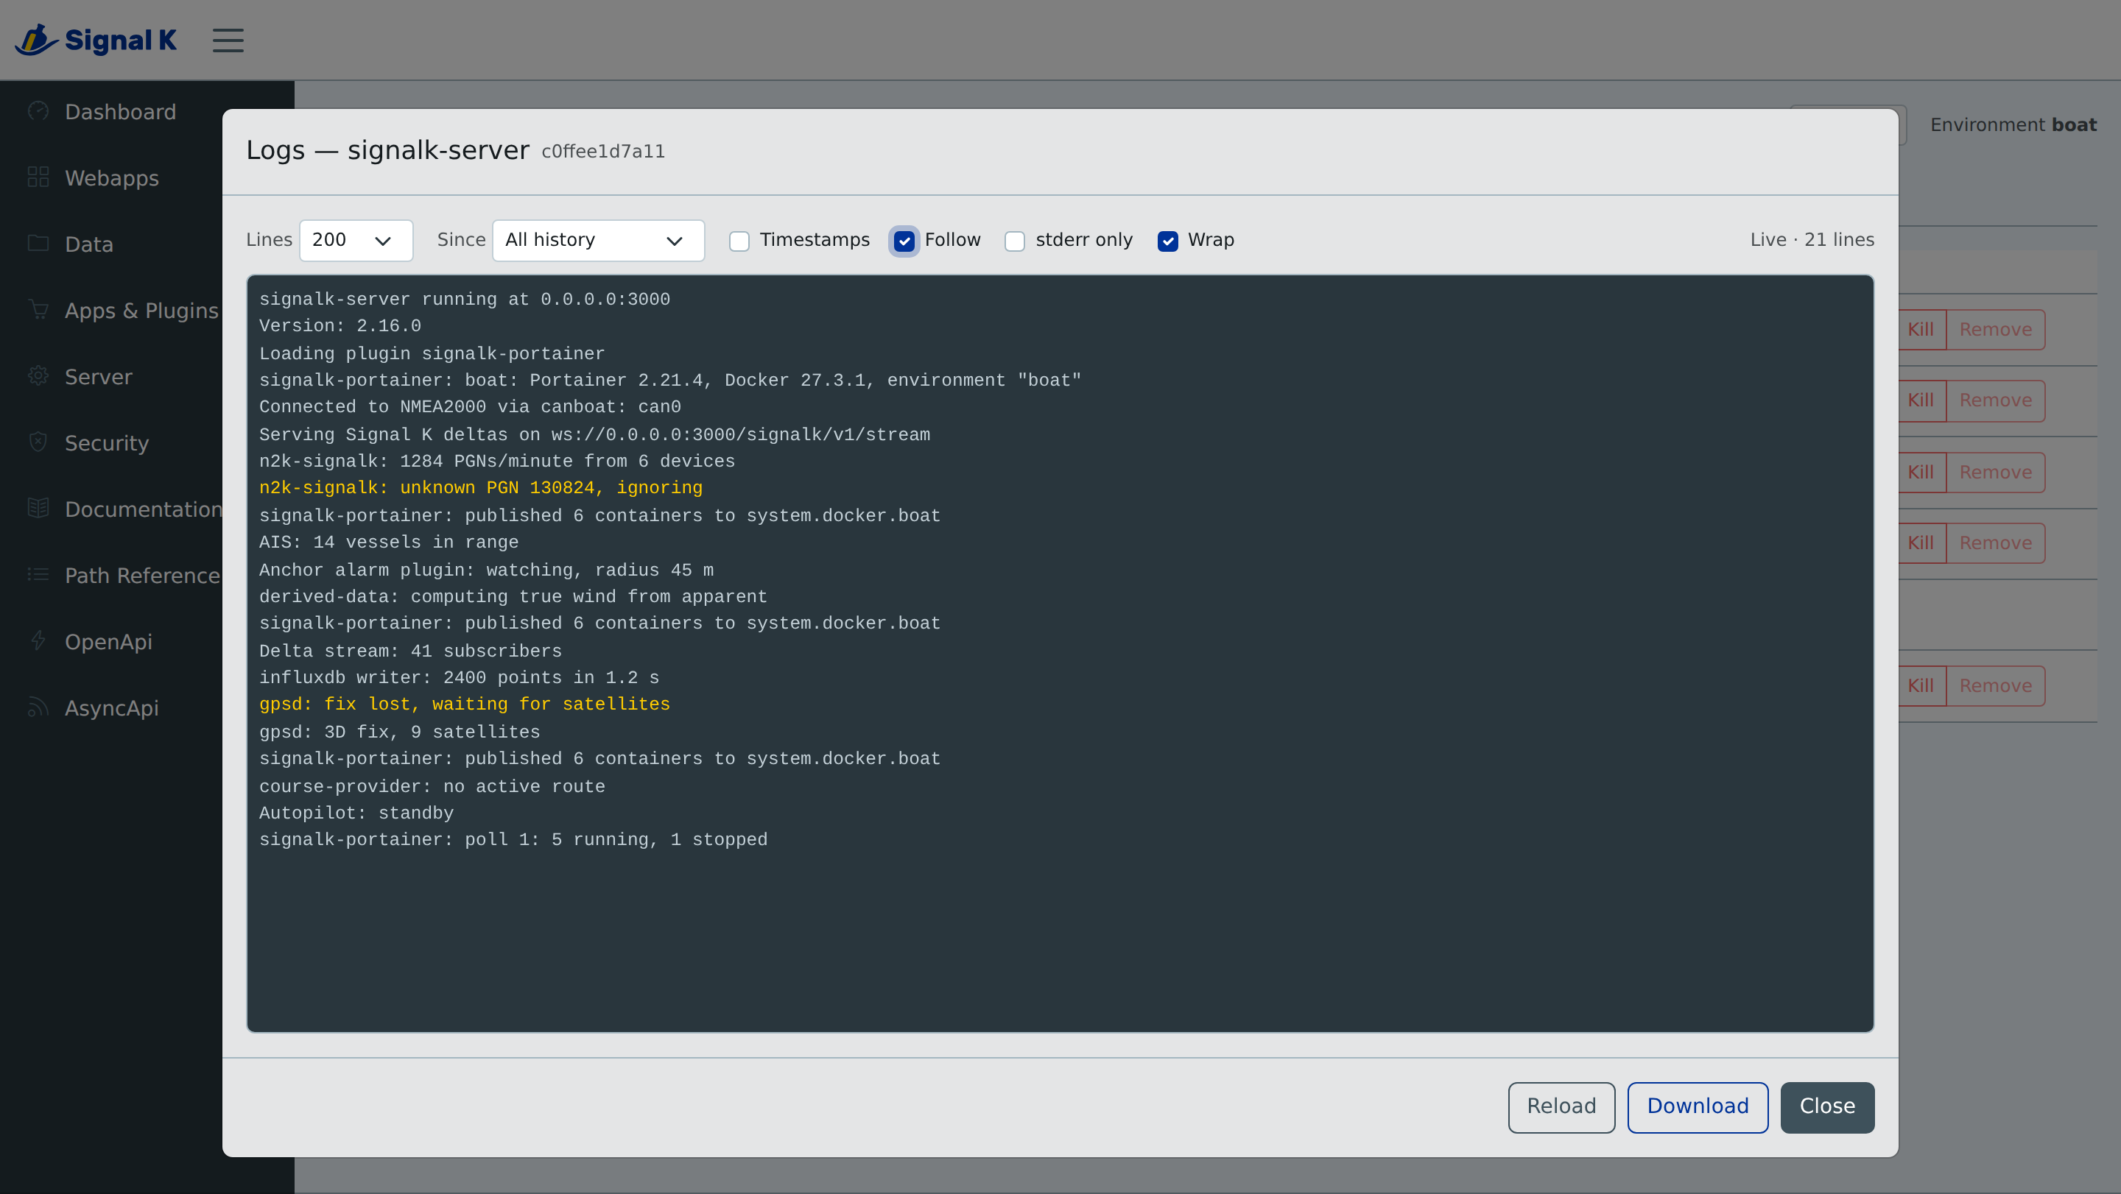This screenshot has height=1194, width=2121.
Task: Open the Dashboard menu item
Action: pyautogui.click(x=120, y=112)
